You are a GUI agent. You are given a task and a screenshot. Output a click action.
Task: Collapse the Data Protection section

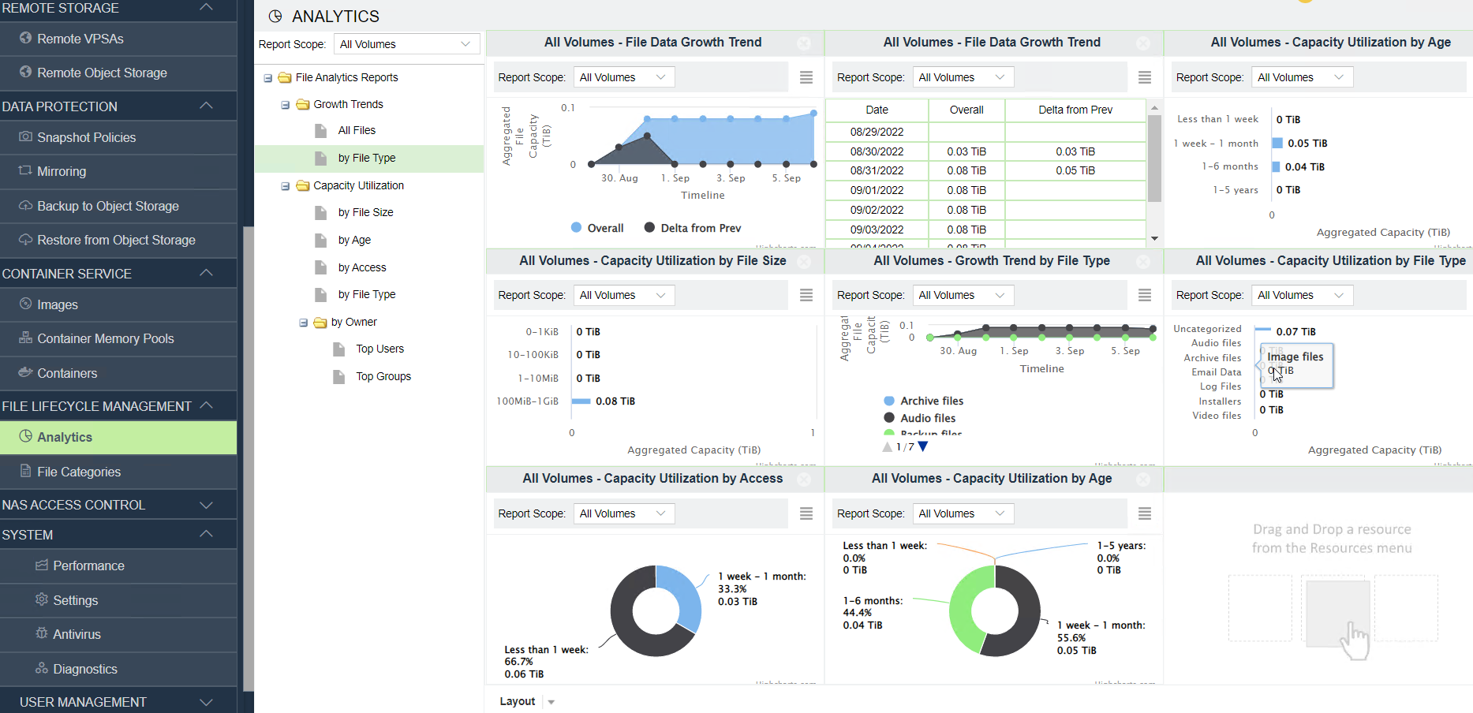206,106
